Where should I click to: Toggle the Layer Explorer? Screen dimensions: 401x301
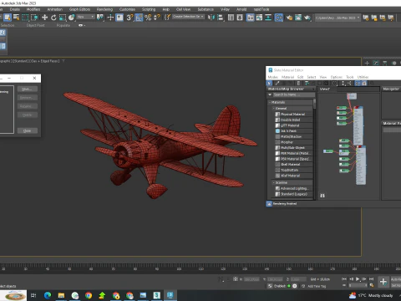[240, 18]
